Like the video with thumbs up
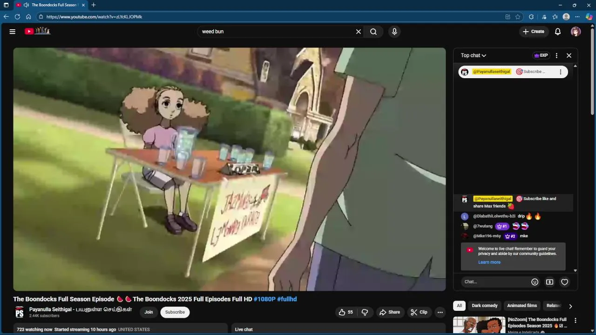This screenshot has width=596, height=335. (346, 312)
